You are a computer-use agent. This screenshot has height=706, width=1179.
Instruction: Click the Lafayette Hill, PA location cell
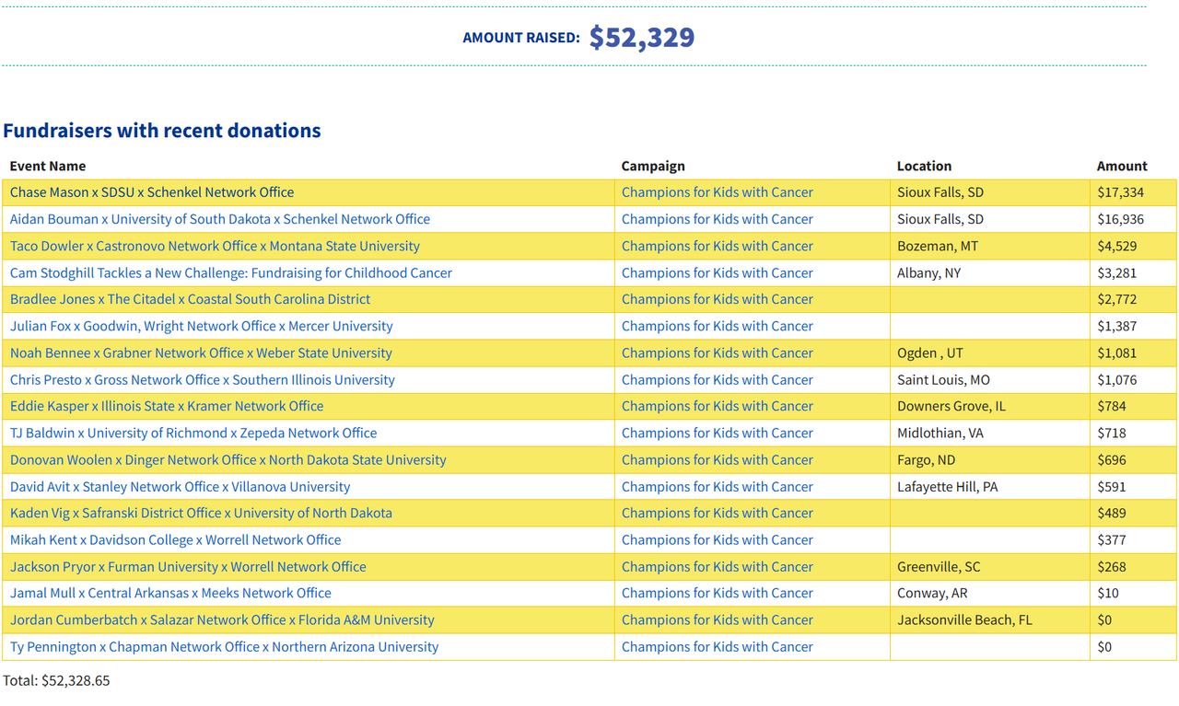click(x=990, y=486)
